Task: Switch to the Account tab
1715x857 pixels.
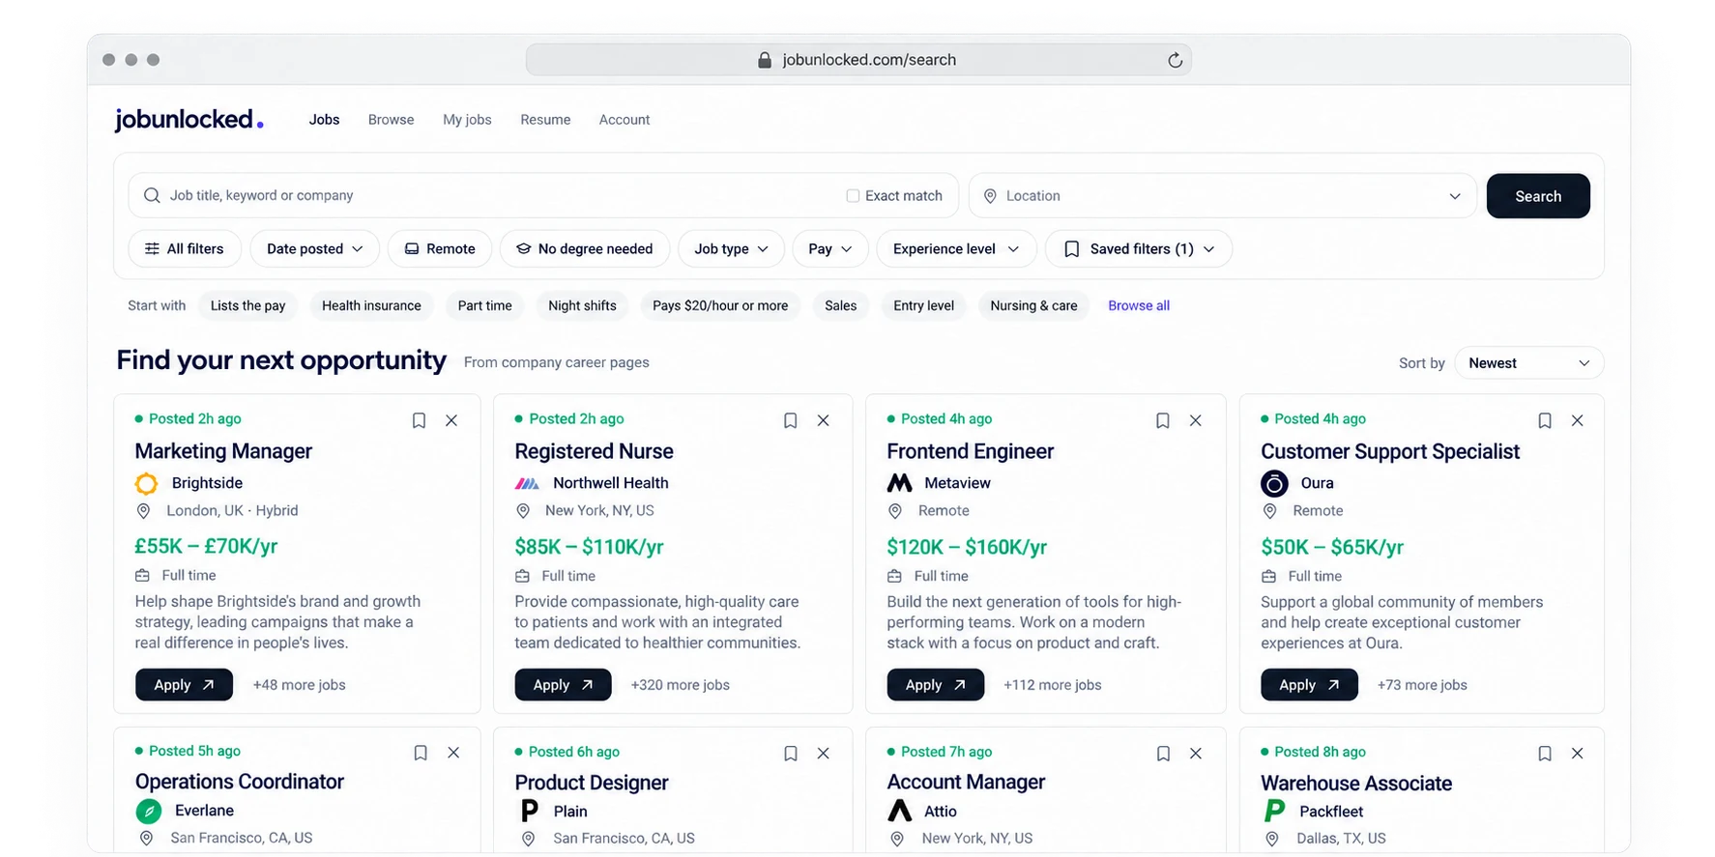Action: [625, 120]
